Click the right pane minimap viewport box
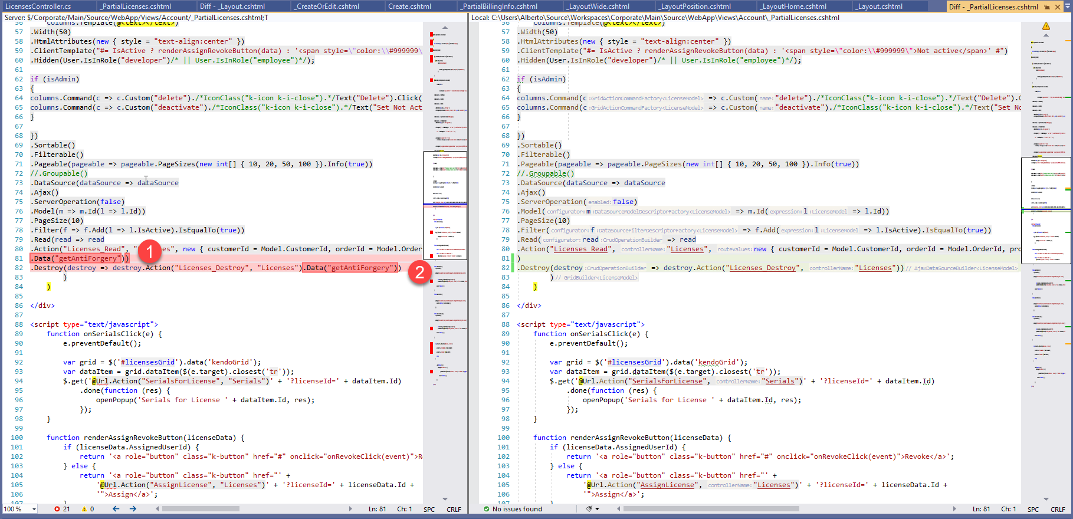This screenshot has width=1073, height=519. coord(1046,210)
